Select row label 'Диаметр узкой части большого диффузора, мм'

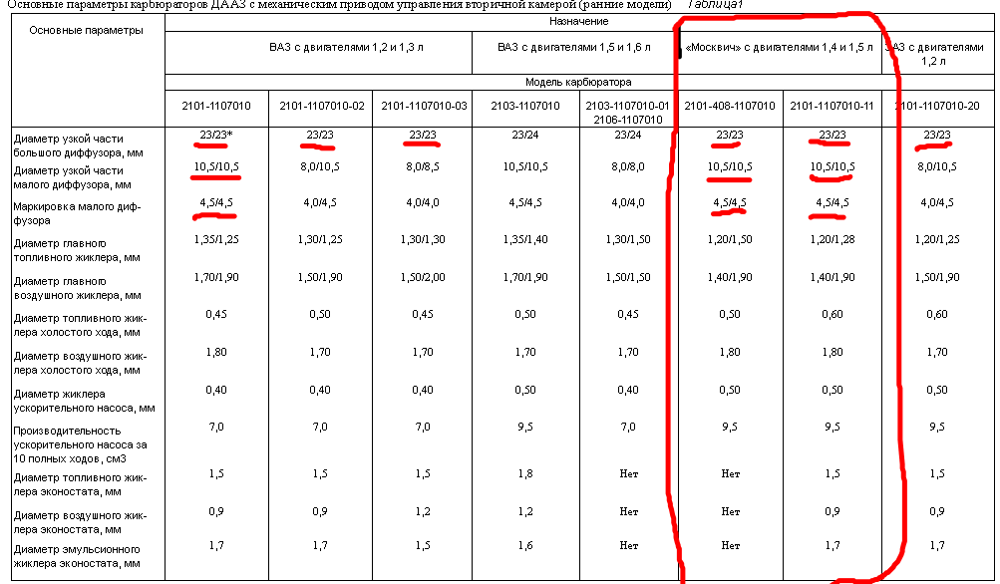78,146
